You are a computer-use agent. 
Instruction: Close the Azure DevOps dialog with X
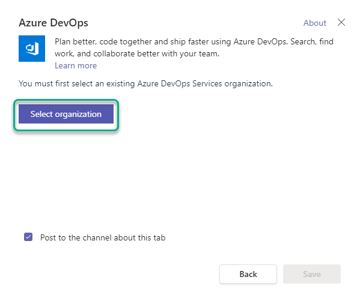tap(341, 22)
